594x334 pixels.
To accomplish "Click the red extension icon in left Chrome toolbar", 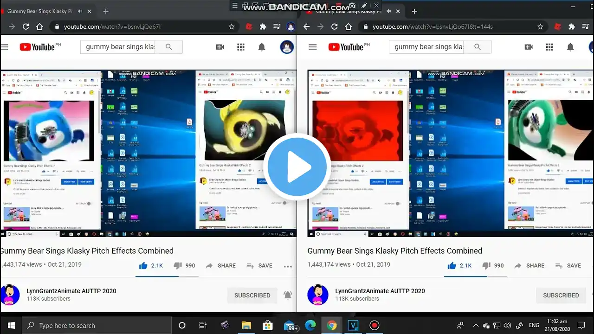I will click(x=249, y=27).
